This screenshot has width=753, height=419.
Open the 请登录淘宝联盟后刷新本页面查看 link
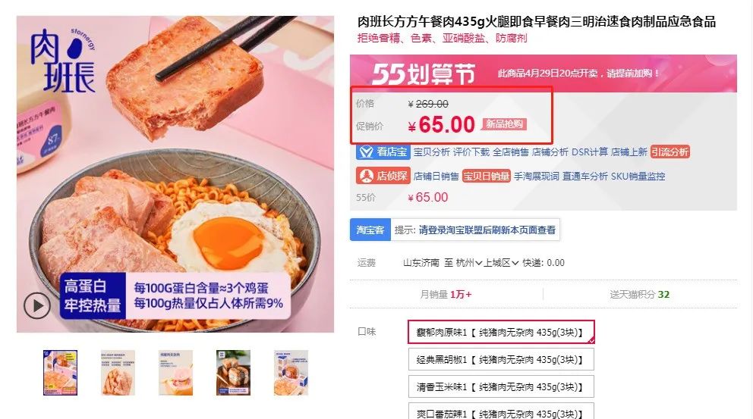point(487,230)
